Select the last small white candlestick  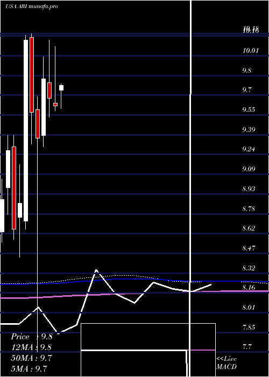point(61,88)
